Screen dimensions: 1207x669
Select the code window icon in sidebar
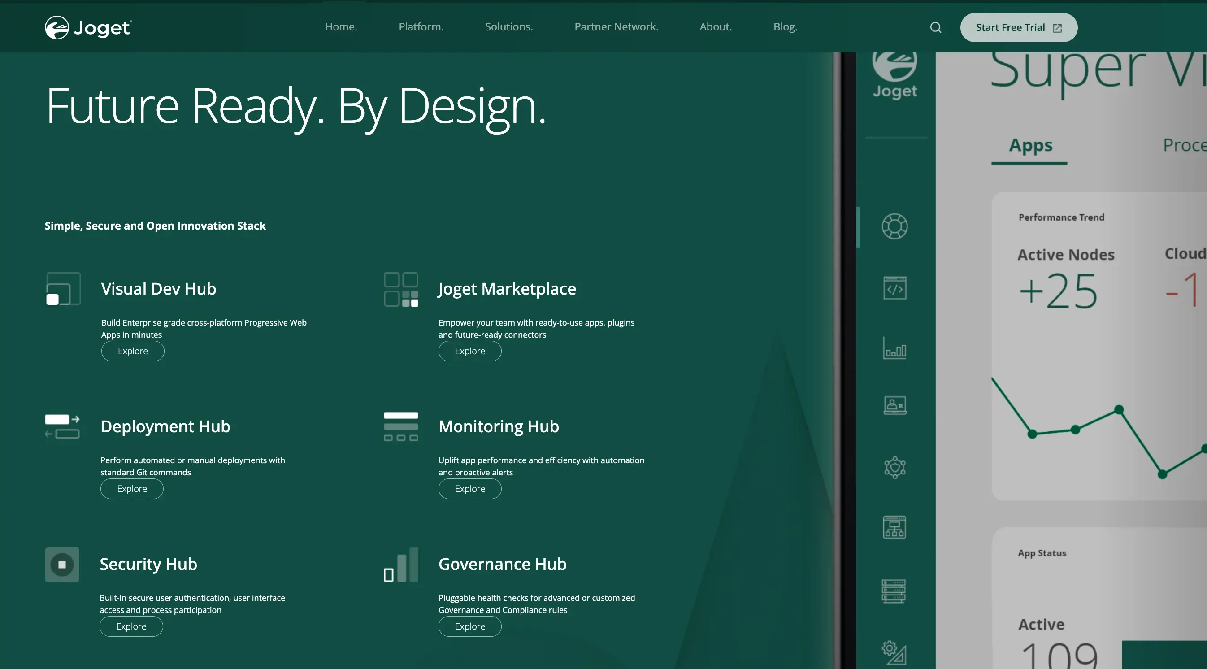(x=894, y=288)
